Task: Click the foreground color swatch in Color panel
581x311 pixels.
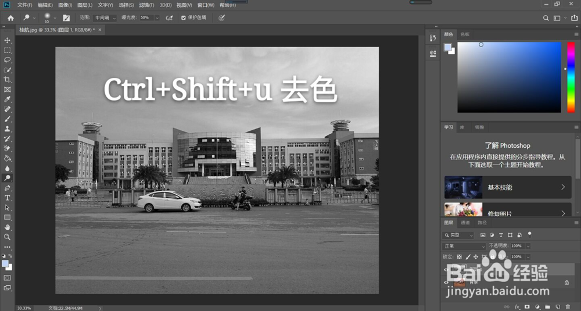Action: click(447, 47)
